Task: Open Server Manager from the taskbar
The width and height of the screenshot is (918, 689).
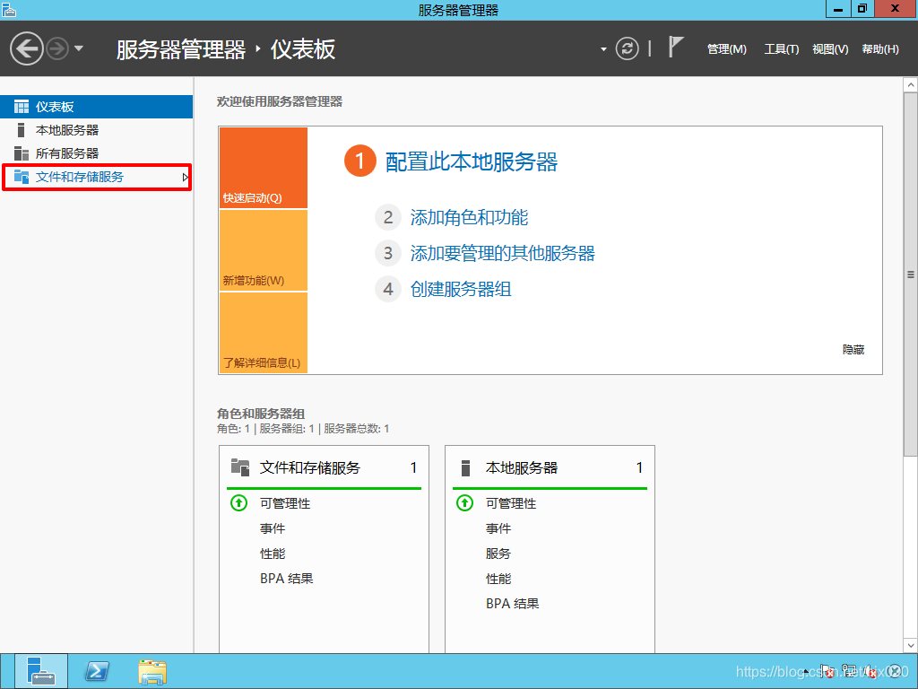Action: (x=41, y=671)
